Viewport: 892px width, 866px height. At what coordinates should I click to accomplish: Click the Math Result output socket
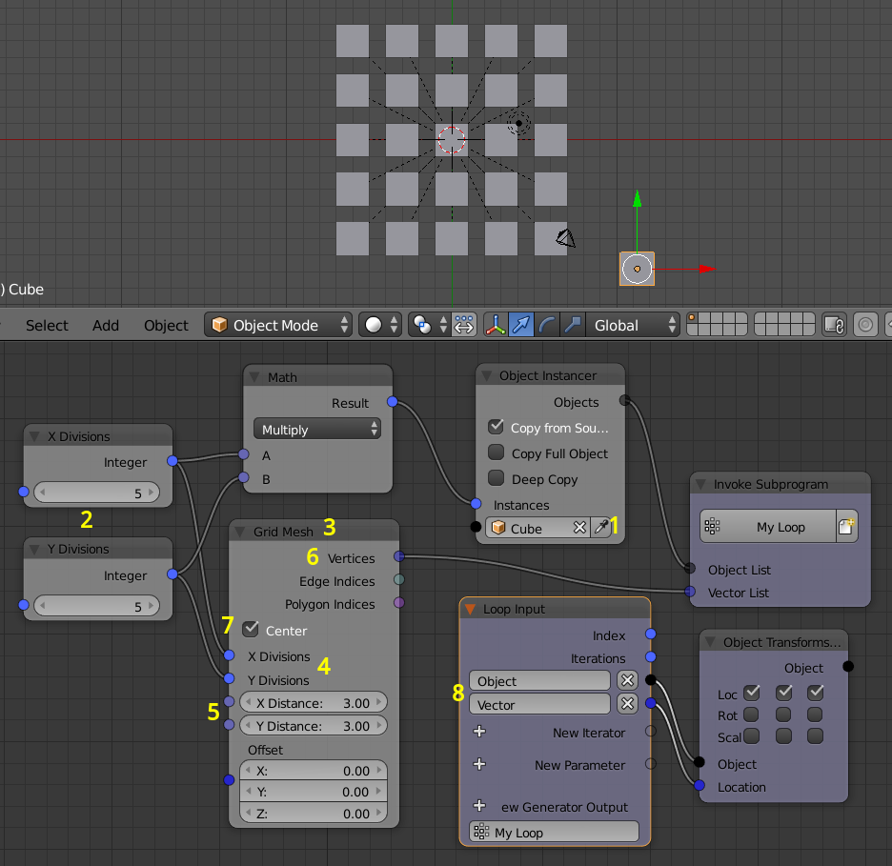click(x=392, y=402)
